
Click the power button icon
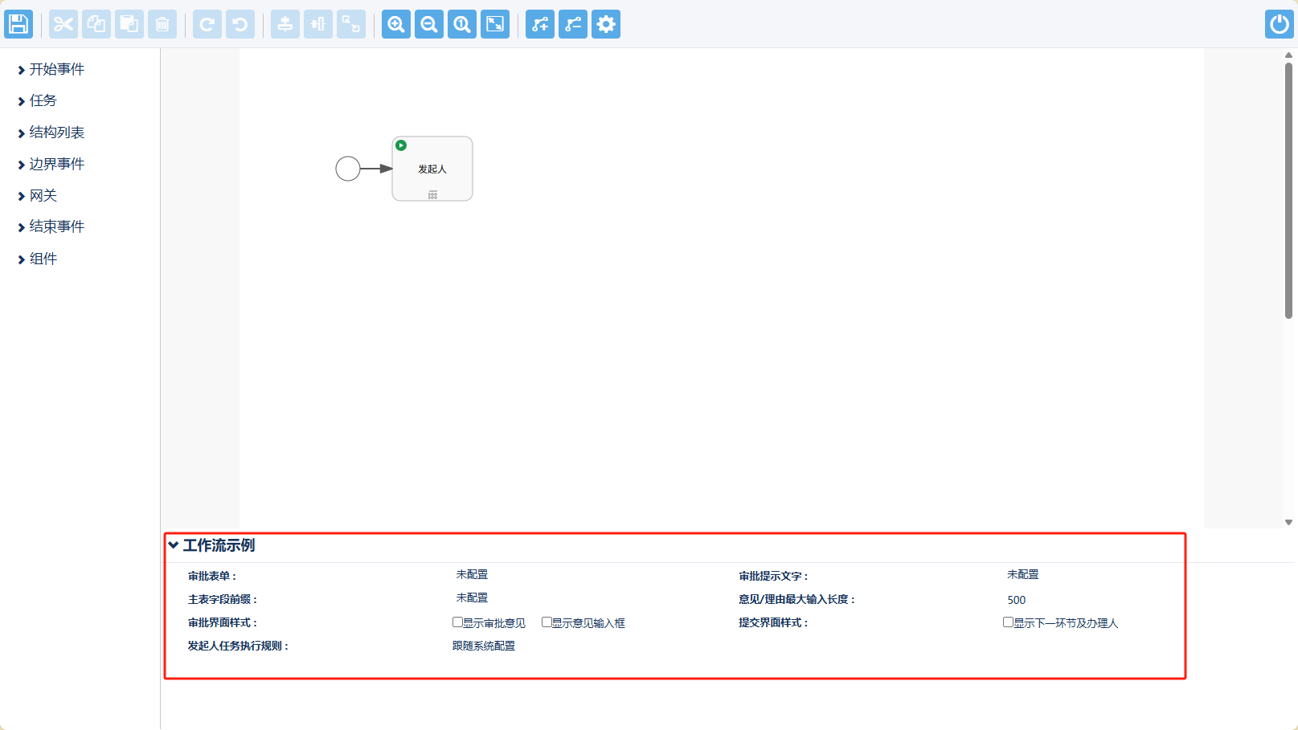pyautogui.click(x=1279, y=24)
